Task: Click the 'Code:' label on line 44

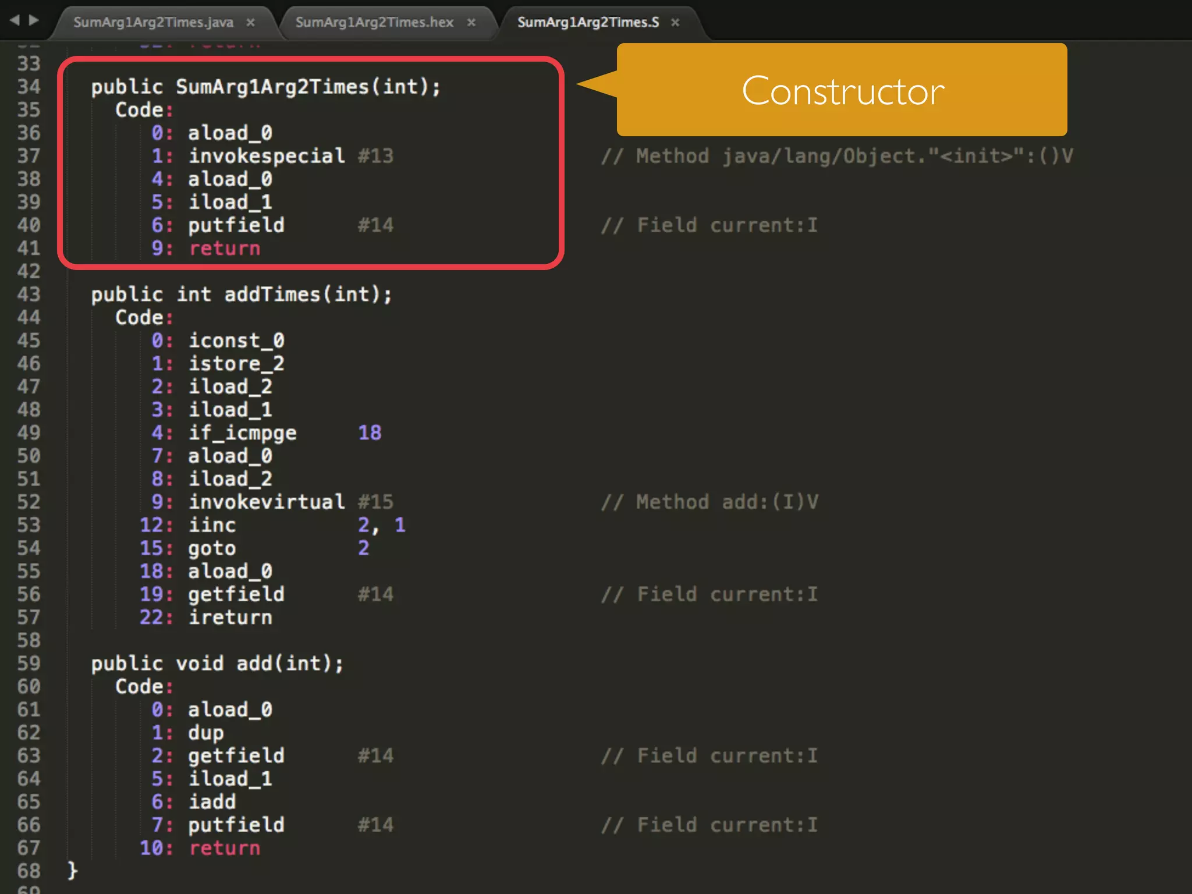Action: pos(144,318)
